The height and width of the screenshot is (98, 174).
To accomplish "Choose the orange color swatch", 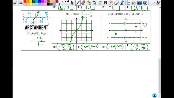I will click(x=28, y=1).
